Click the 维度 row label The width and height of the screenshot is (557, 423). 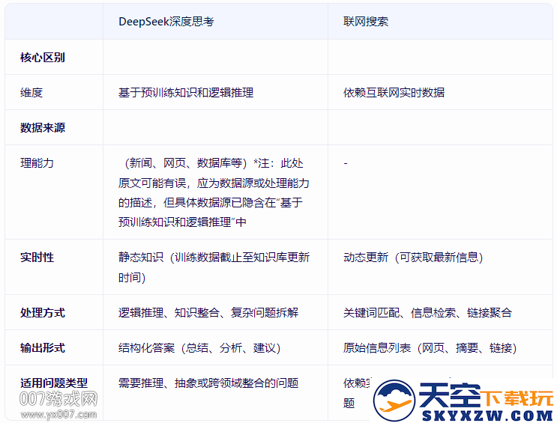[x=31, y=93]
